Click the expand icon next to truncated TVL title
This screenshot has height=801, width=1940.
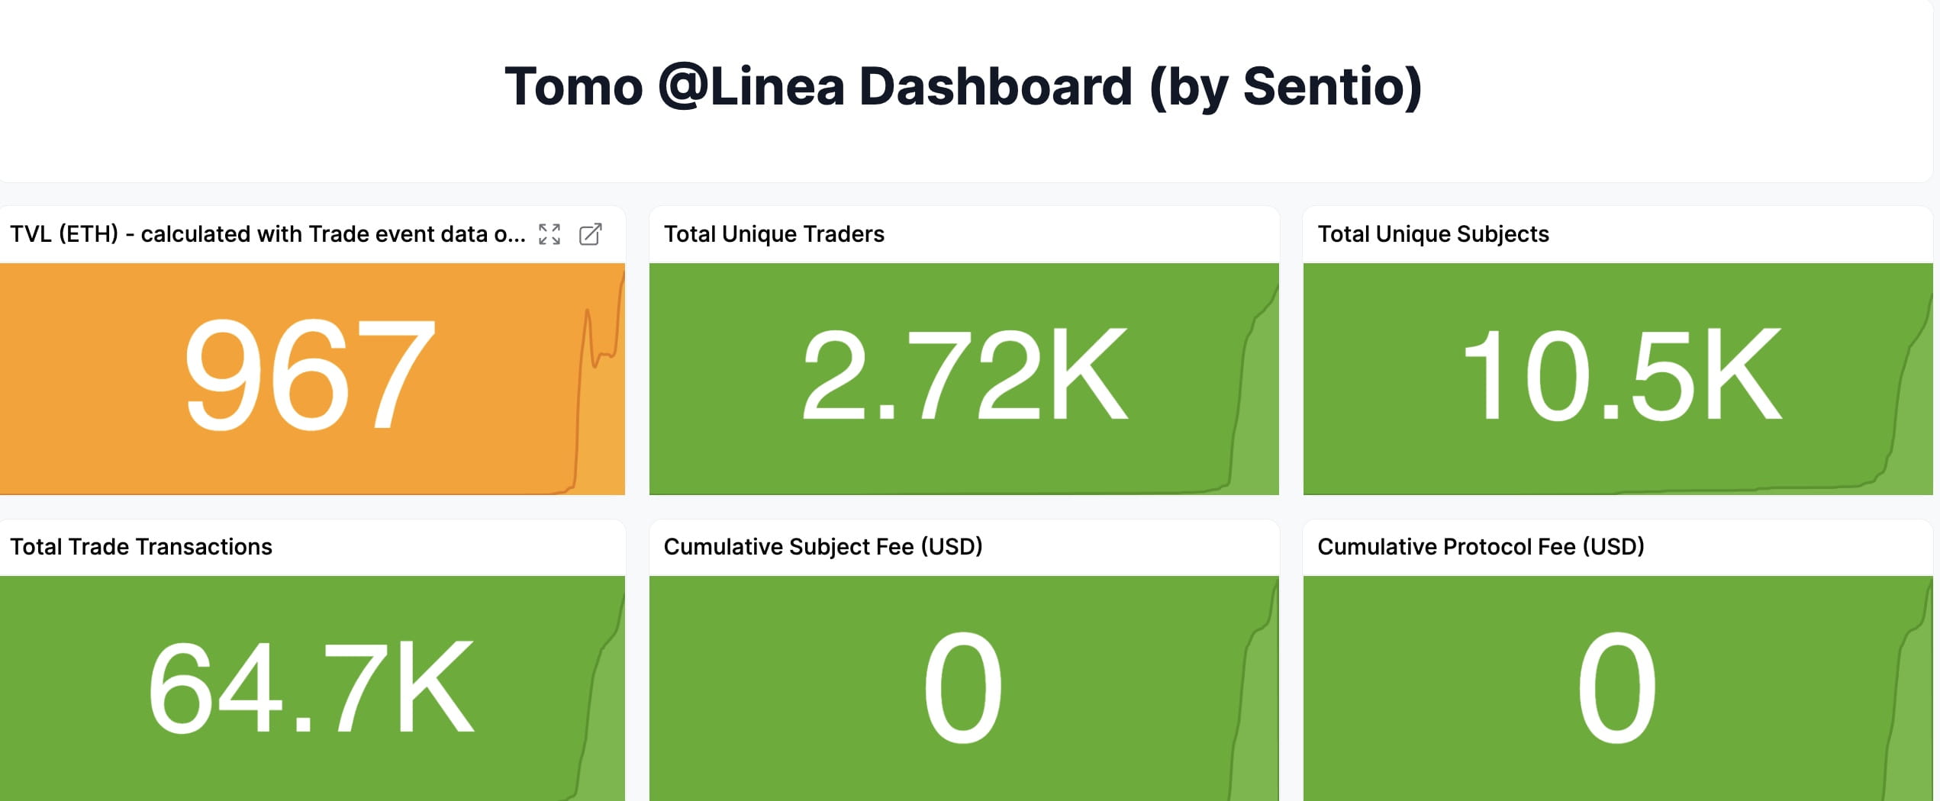[549, 234]
